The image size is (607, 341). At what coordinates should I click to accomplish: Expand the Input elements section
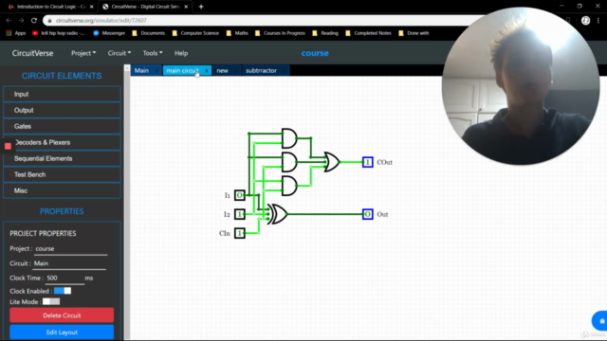(62, 94)
